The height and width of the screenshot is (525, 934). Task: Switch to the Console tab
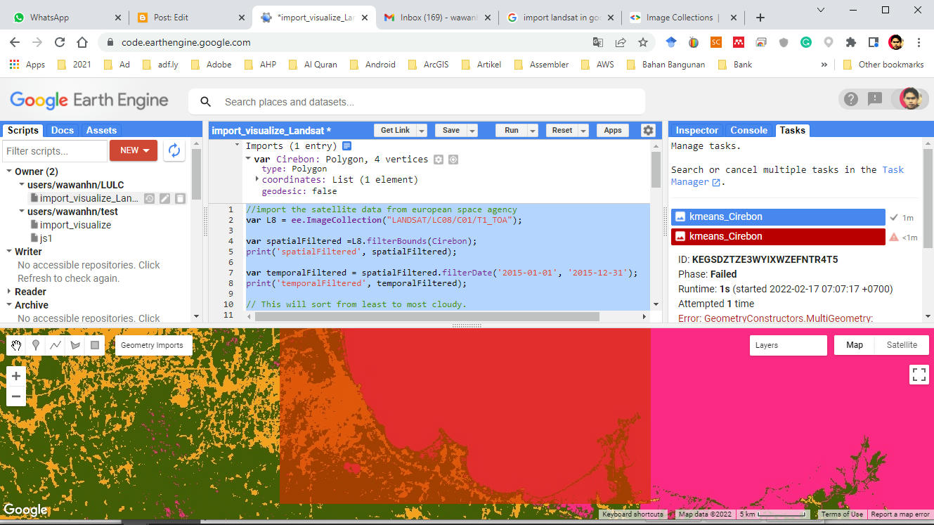tap(748, 130)
